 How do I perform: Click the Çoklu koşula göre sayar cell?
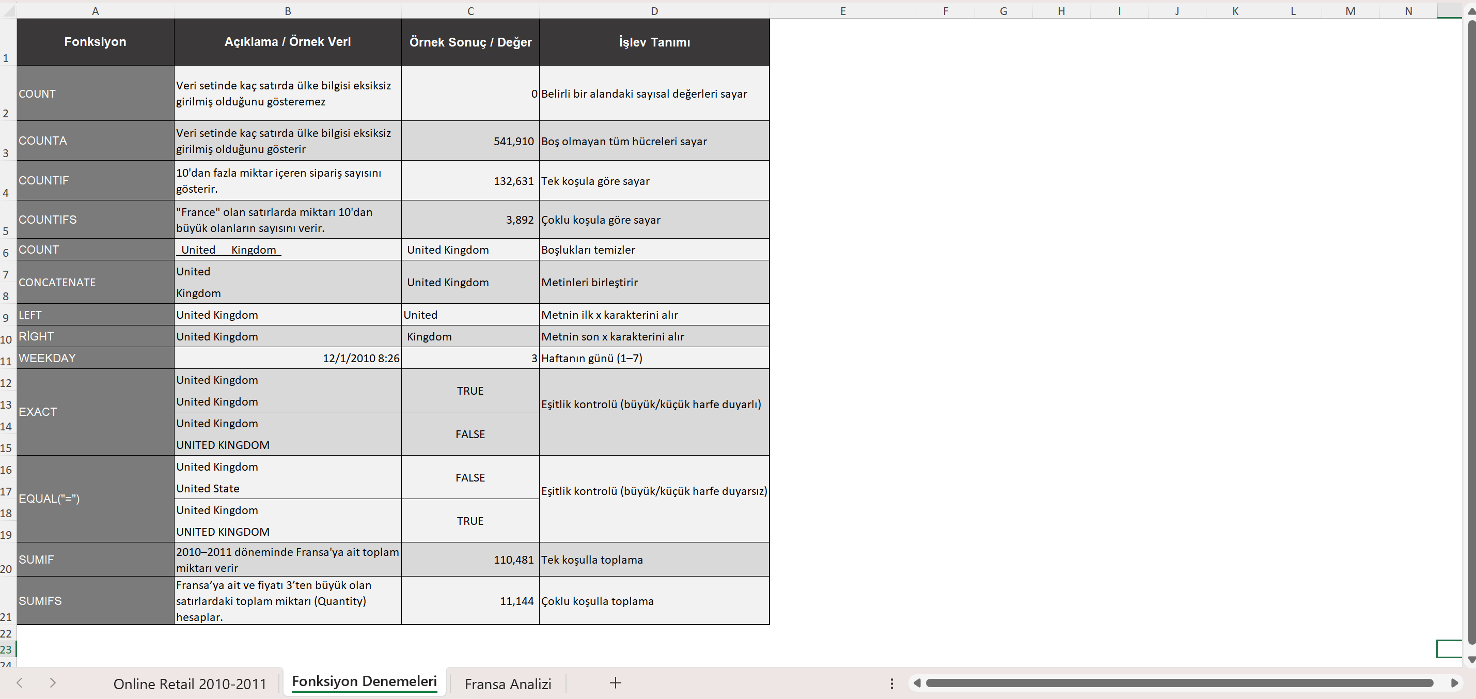(654, 220)
